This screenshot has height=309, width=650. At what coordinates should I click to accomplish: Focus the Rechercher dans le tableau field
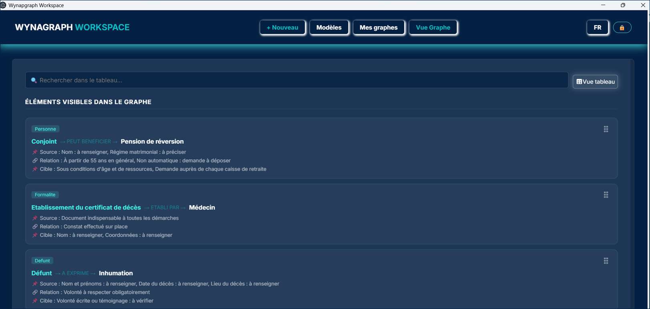click(x=297, y=80)
